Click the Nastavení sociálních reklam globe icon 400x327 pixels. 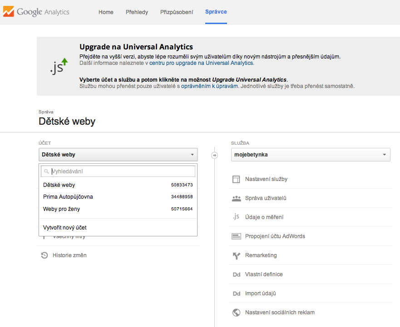pos(237,312)
